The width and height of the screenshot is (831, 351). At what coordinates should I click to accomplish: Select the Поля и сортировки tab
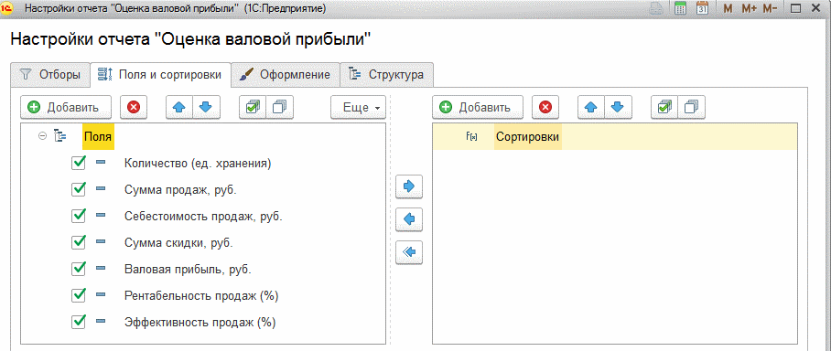pyautogui.click(x=160, y=75)
